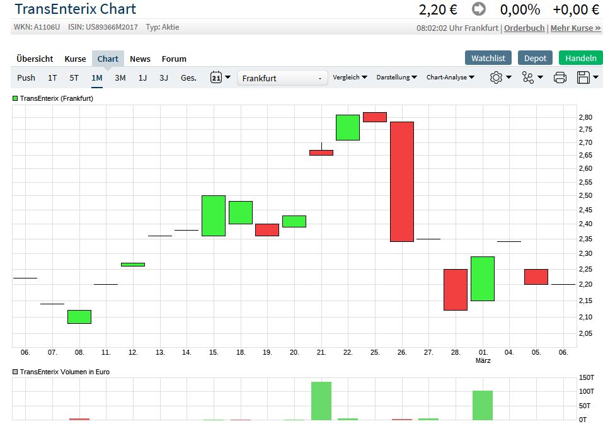Enable Push live updates
This screenshot has width=603, height=436.
(26, 77)
